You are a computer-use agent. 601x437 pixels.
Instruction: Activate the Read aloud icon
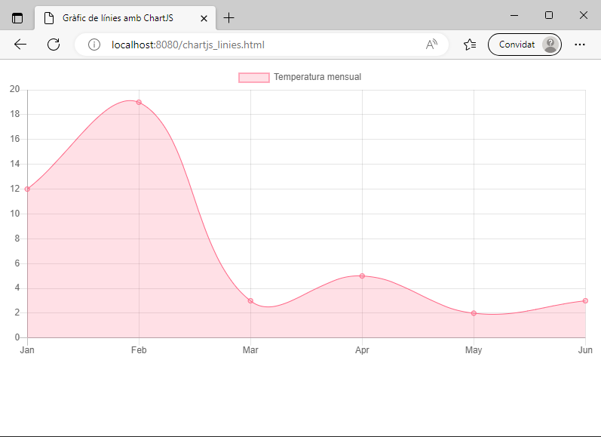tap(431, 45)
